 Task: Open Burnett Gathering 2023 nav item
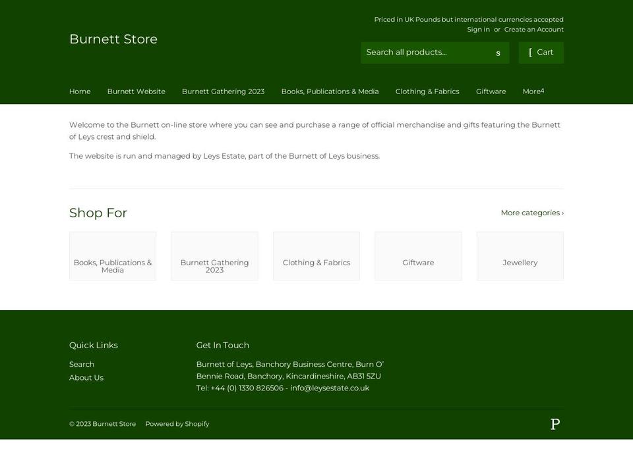click(x=224, y=92)
